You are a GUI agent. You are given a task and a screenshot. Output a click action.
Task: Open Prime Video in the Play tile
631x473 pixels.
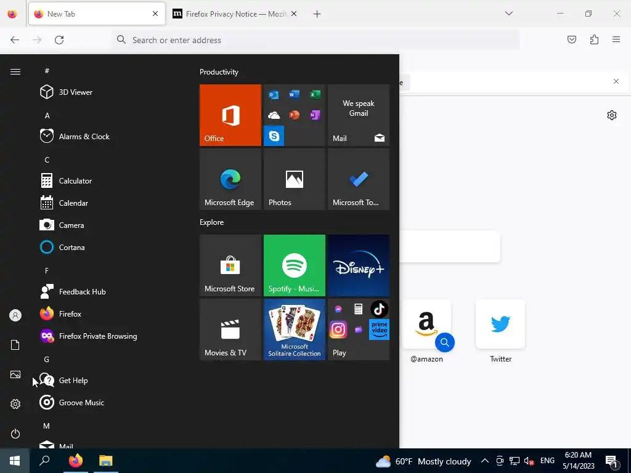[x=379, y=329]
